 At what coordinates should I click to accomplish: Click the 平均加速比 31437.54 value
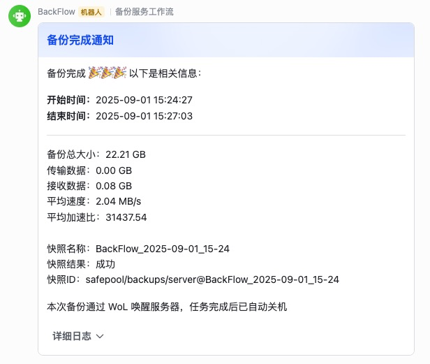(126, 217)
